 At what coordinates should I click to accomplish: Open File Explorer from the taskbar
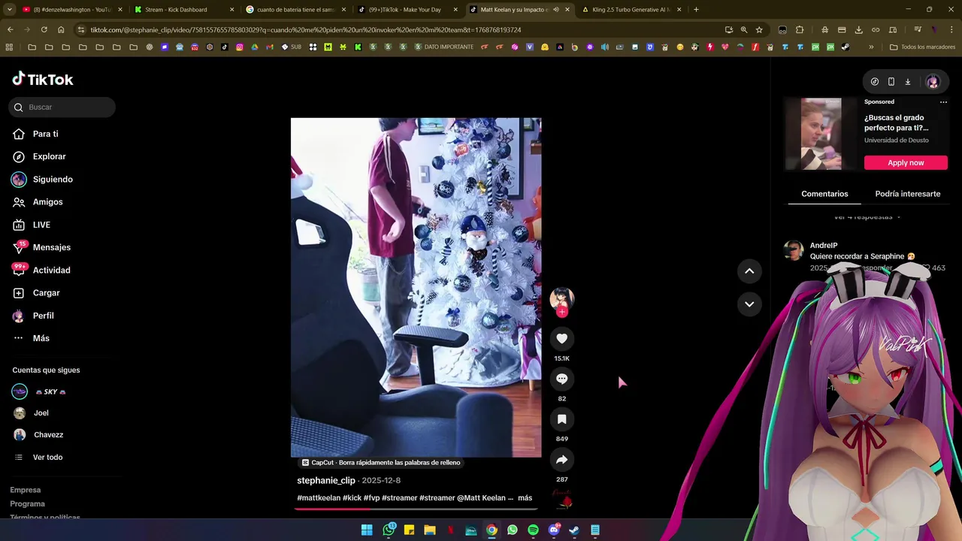(430, 530)
